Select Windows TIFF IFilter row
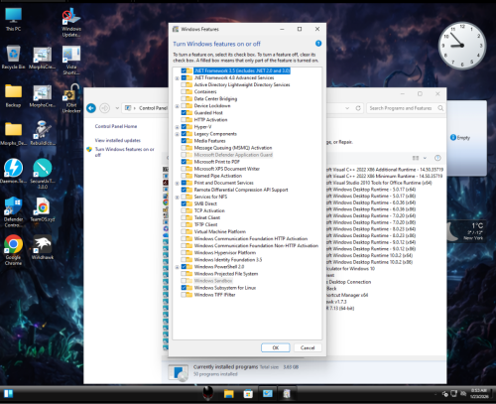The width and height of the screenshot is (496, 404). click(x=214, y=295)
